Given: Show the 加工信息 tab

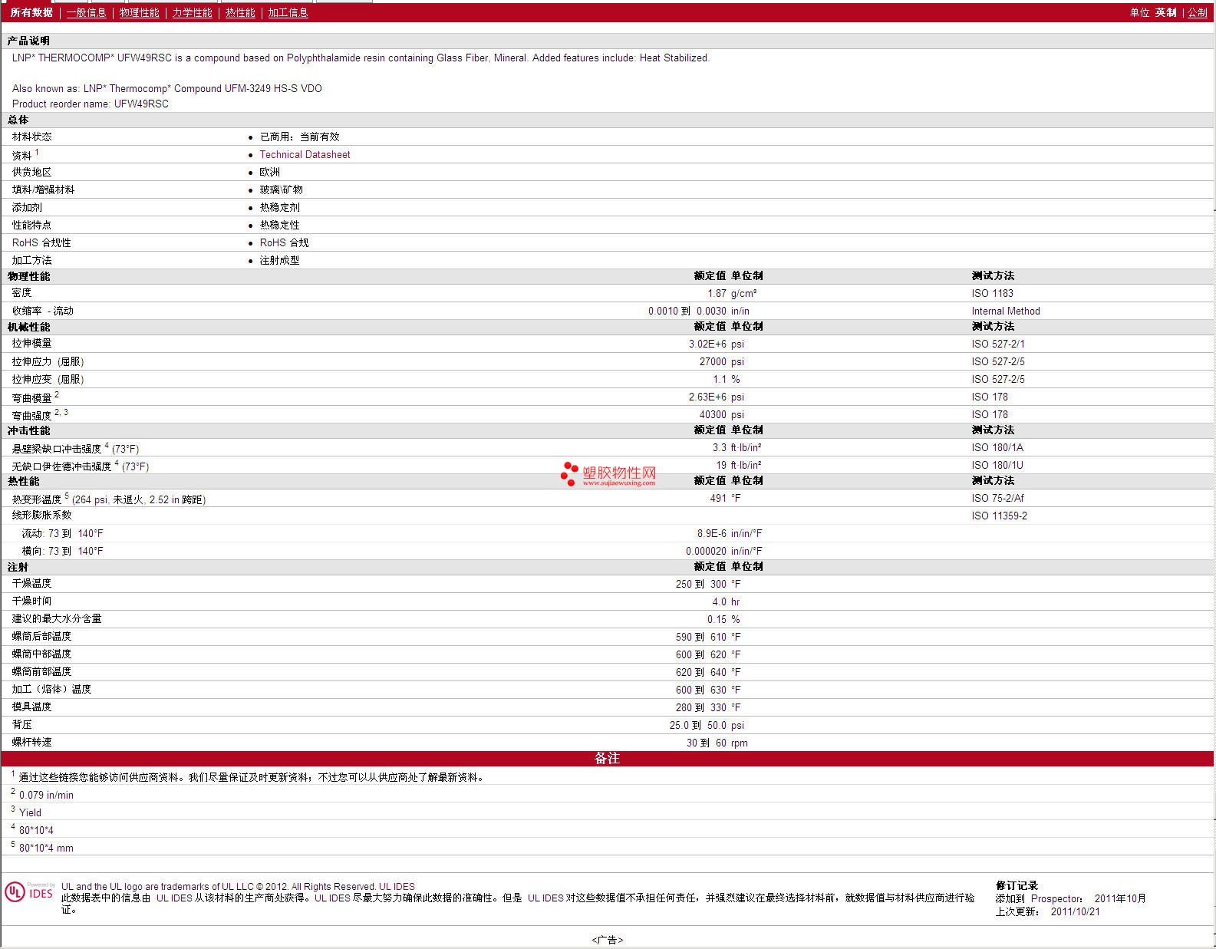Looking at the screenshot, I should [x=288, y=13].
